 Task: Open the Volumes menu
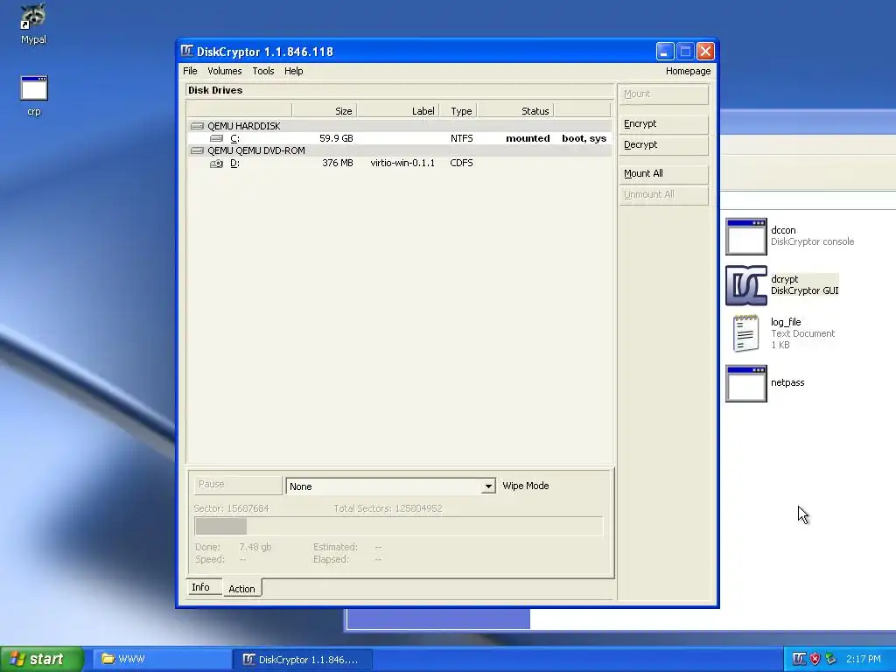[225, 71]
